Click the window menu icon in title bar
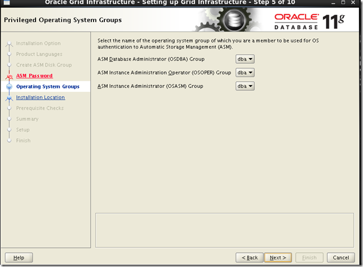 coord(7,3)
